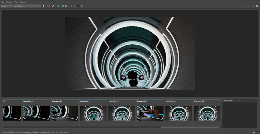The width and height of the screenshot is (260, 134).
Task: Click inside the Comment text area
Action: (240, 115)
